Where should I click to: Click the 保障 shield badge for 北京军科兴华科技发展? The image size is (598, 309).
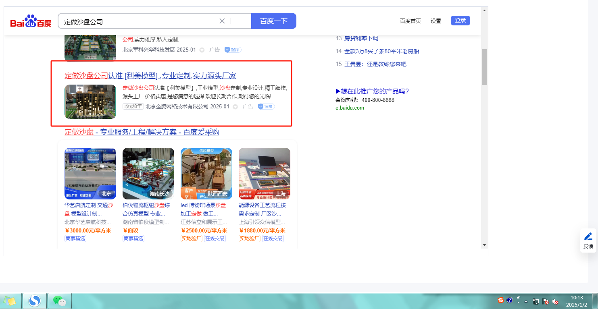point(233,50)
